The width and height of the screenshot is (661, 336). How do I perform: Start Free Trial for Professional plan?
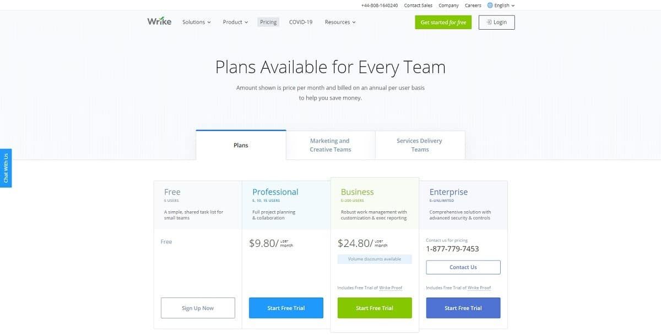click(x=286, y=308)
